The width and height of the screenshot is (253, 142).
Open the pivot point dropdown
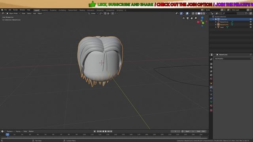[x=101, y=13]
